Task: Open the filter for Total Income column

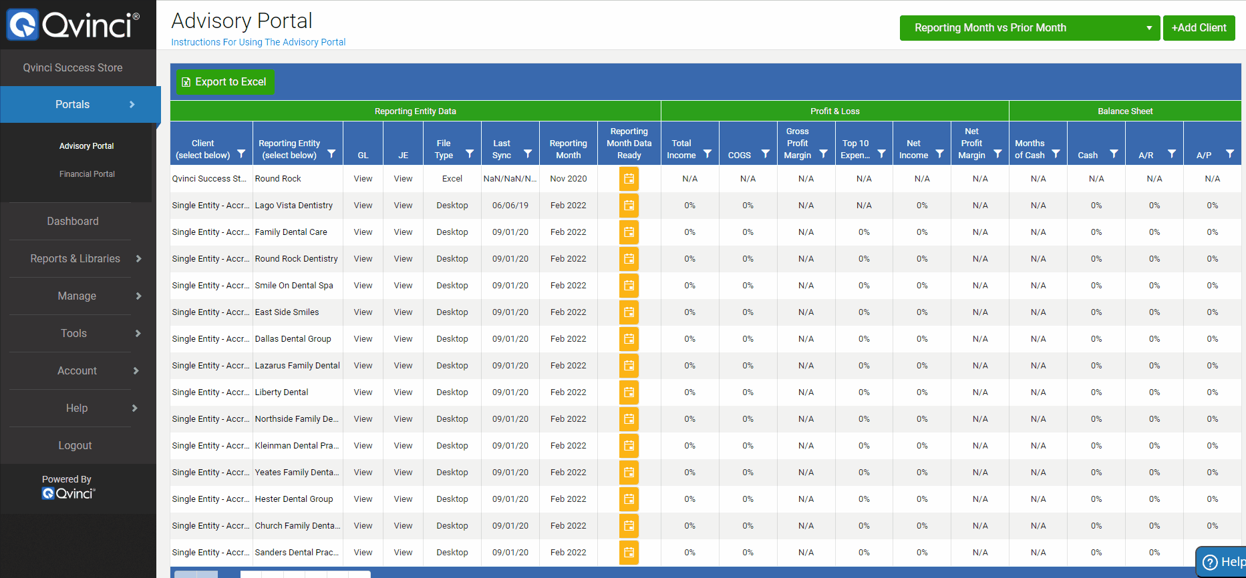Action: tap(708, 154)
